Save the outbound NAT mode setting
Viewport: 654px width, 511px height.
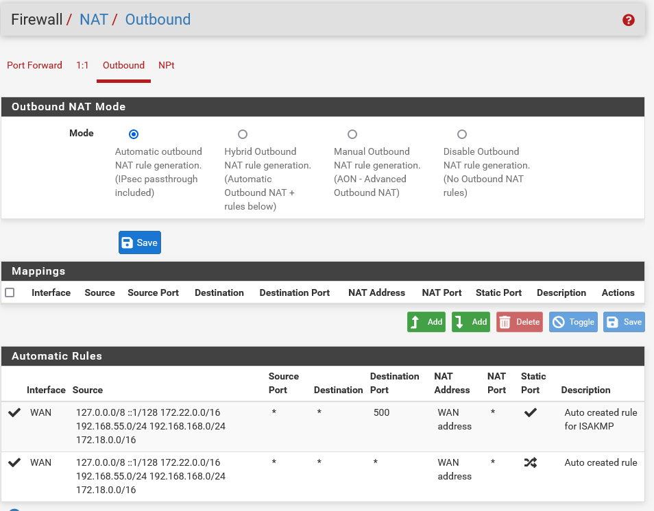coord(139,242)
